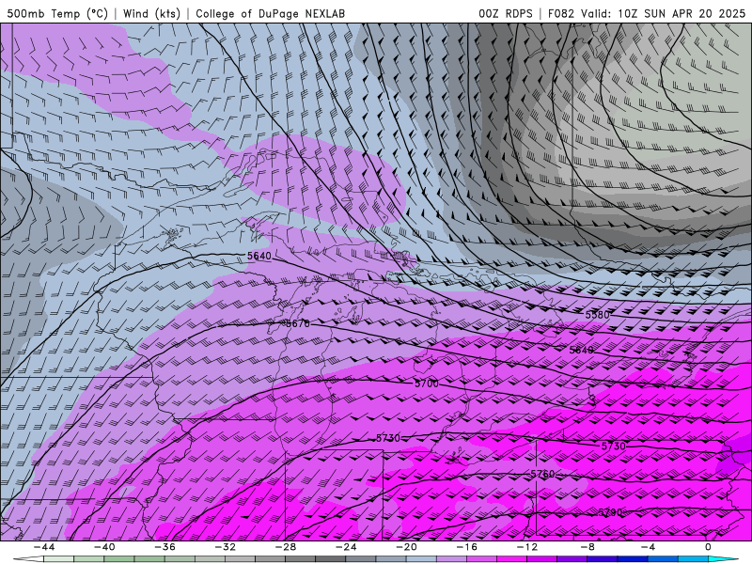Click the -20 colorbar tick label

tap(406, 547)
